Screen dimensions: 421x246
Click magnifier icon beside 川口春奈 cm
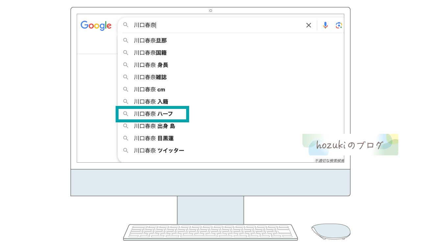click(125, 89)
